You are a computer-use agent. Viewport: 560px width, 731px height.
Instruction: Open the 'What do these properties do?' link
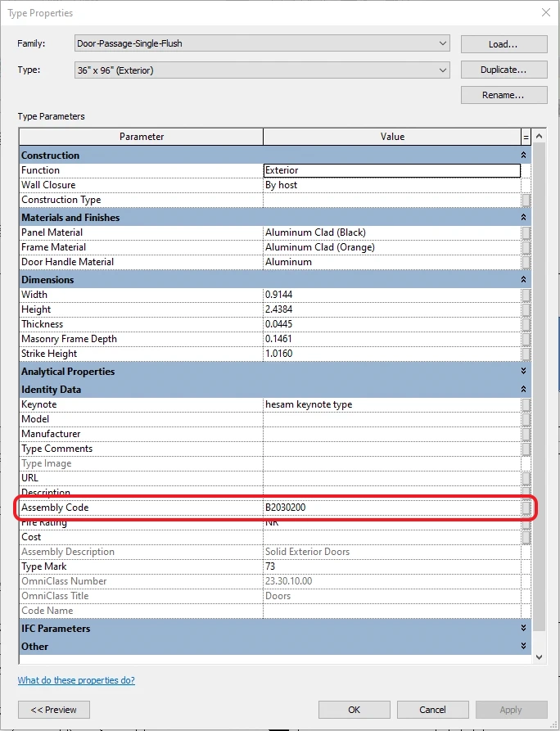click(x=76, y=680)
